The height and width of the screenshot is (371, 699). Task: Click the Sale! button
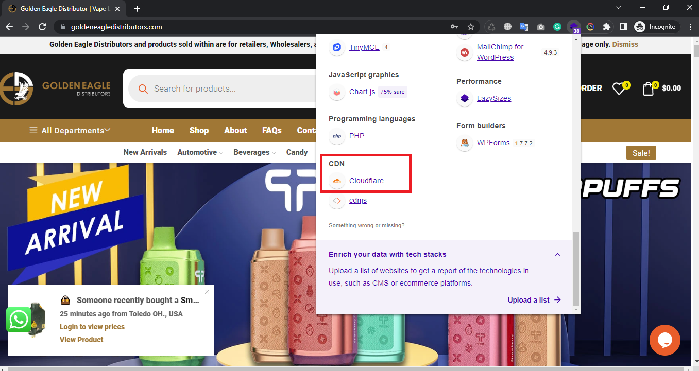point(641,153)
